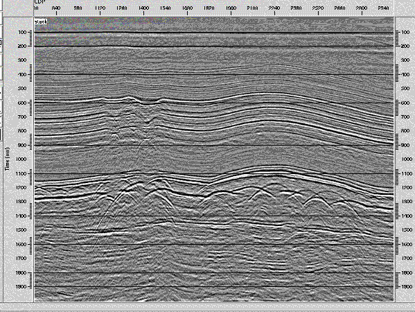Select the 900 ms label on right axis
Image resolution: width=415 pixels, height=312 pixels.
coord(406,145)
